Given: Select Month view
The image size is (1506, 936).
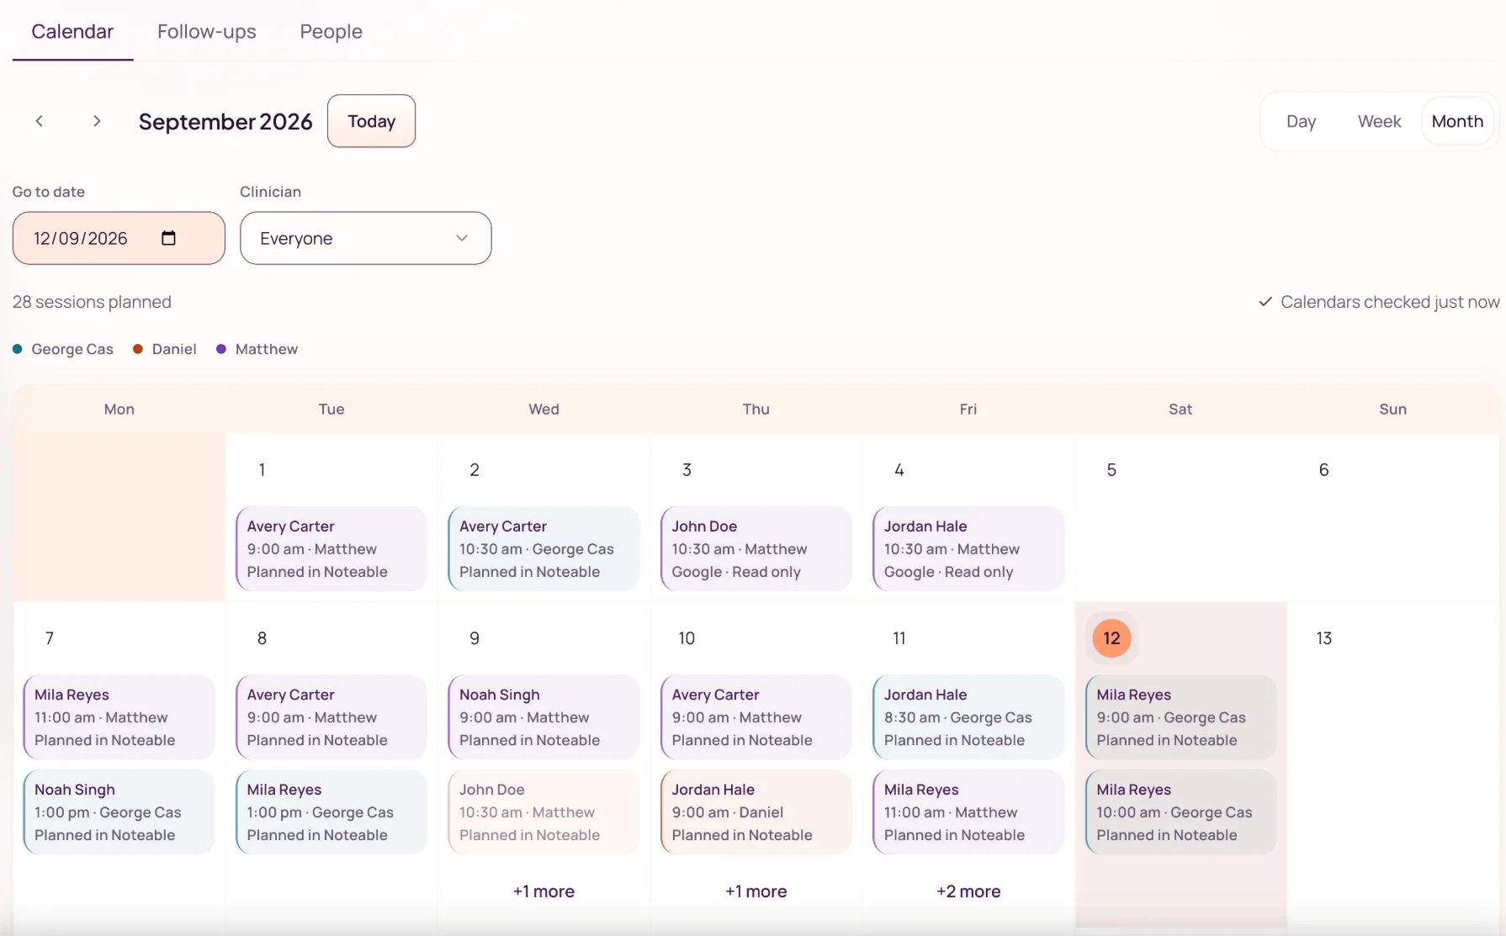Looking at the screenshot, I should coord(1457,121).
